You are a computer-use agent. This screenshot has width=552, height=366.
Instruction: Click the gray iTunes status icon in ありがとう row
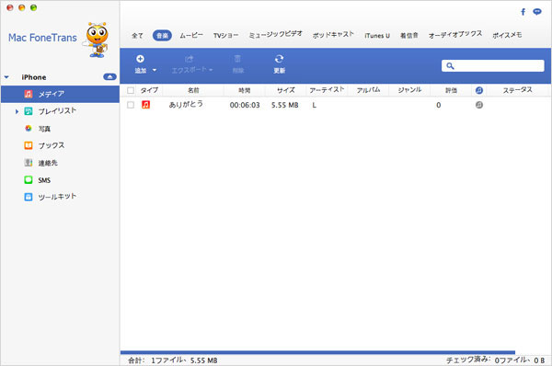(479, 105)
